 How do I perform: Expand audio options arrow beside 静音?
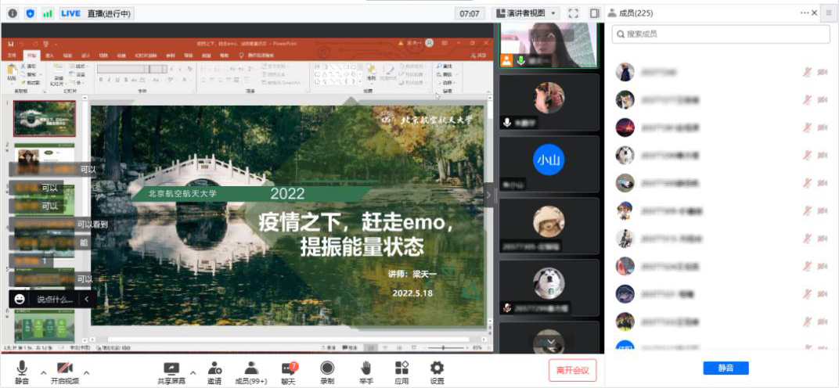[43, 372]
